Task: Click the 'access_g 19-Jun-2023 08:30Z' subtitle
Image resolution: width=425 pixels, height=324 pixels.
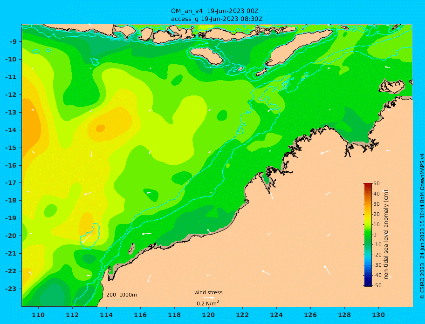Action: 217,19
